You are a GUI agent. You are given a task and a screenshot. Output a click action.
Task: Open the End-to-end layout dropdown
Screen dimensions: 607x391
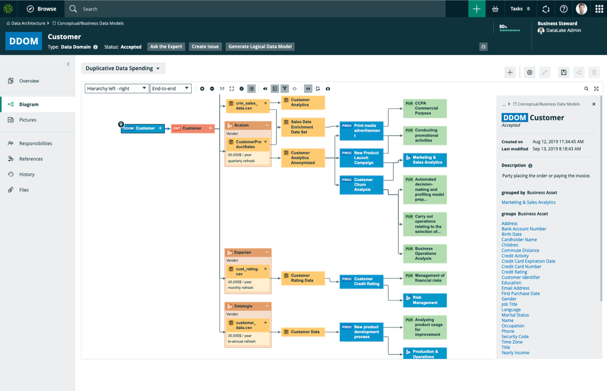tap(171, 89)
